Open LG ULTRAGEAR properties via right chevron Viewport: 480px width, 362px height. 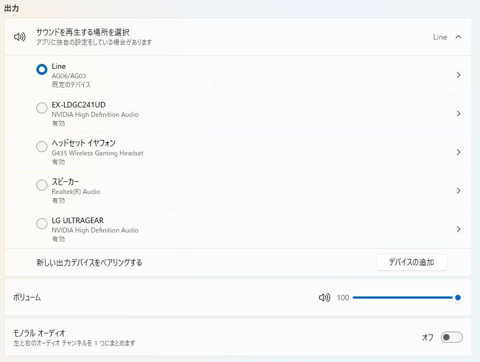point(458,229)
